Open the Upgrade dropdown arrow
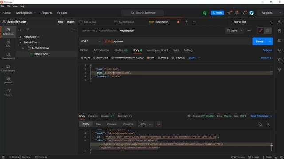284x159 pixels. point(280,13)
